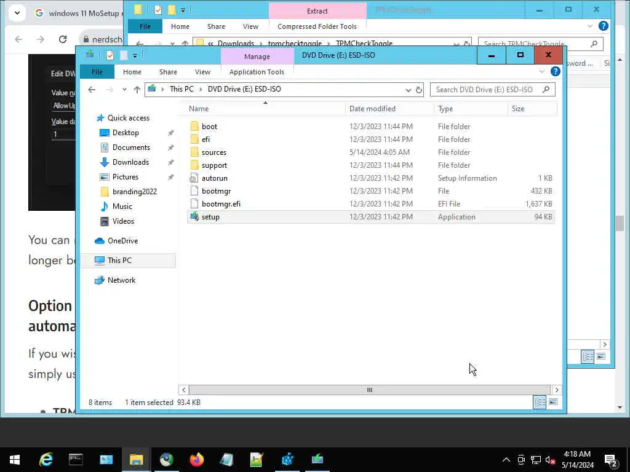
Task: Open Downloads in navigation pane
Action: tap(130, 162)
